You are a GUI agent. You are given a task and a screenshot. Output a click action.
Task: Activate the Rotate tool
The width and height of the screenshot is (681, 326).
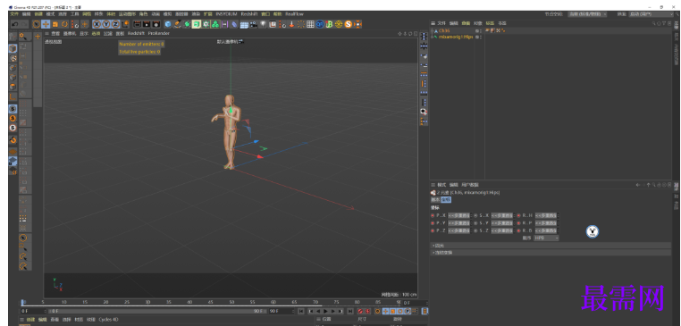64,24
